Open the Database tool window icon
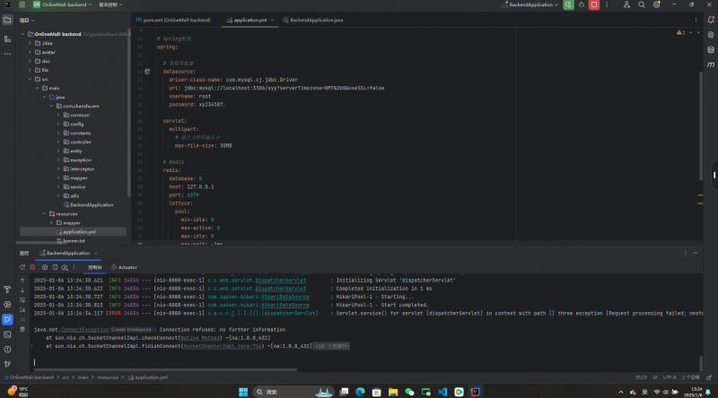718x398 pixels. pyautogui.click(x=711, y=49)
